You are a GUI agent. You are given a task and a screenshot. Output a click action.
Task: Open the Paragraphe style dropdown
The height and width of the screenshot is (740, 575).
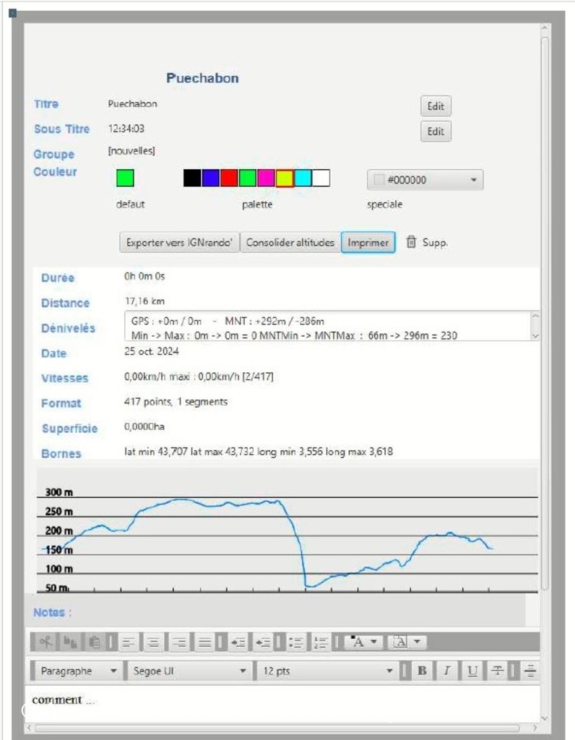77,671
